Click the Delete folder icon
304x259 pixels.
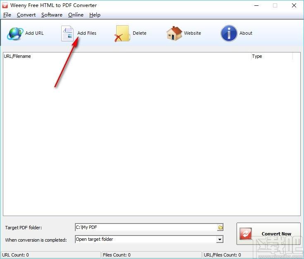tap(122, 34)
